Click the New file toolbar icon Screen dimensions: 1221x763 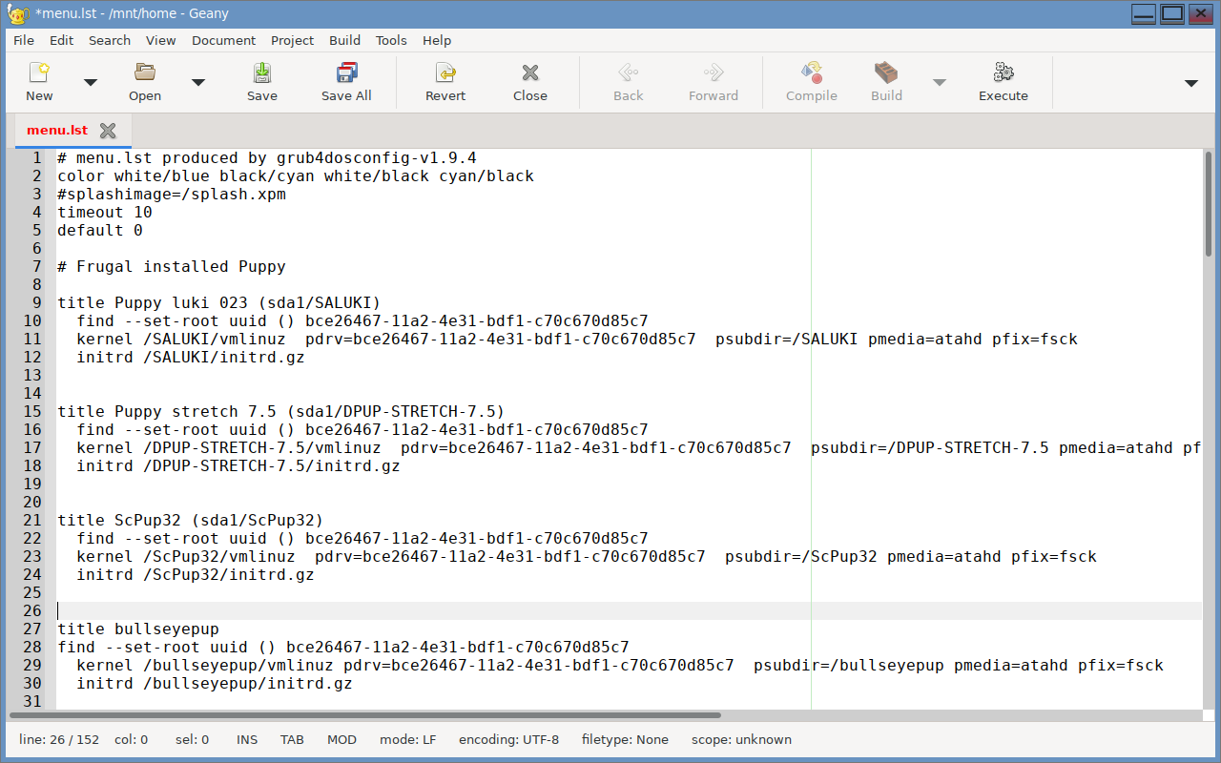(39, 72)
